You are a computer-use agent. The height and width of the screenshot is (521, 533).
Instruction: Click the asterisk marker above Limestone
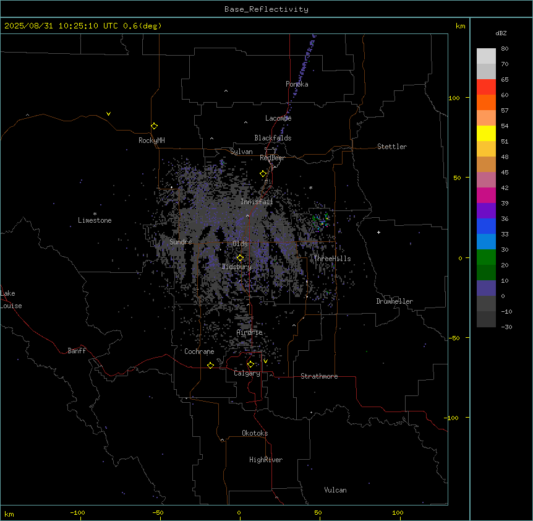coord(95,214)
